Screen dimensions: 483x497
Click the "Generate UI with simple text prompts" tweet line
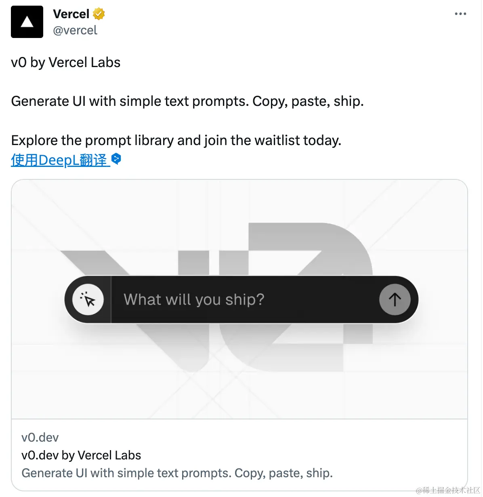[187, 101]
